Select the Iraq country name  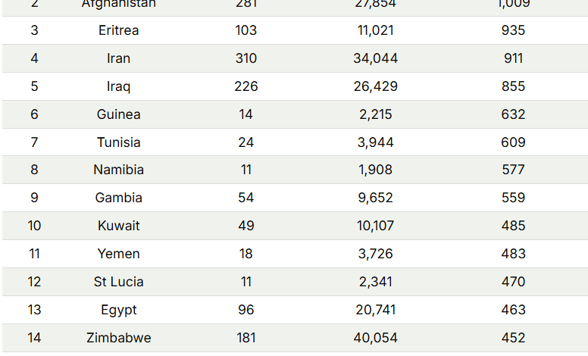tap(118, 86)
